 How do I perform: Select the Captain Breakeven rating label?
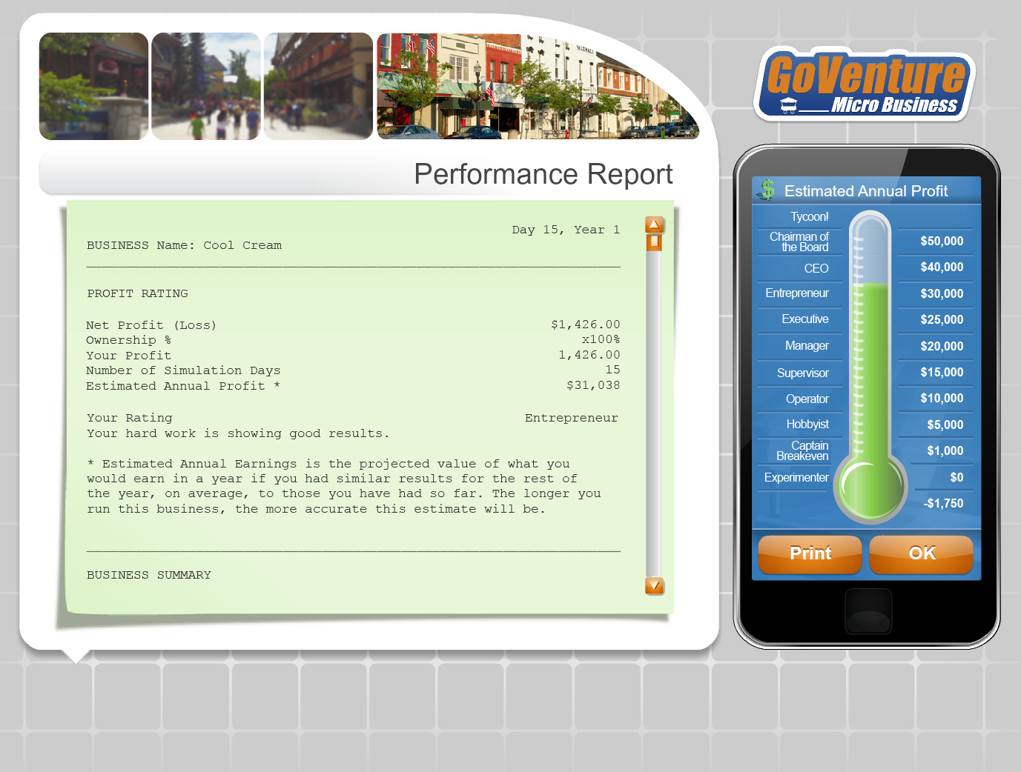click(x=801, y=450)
